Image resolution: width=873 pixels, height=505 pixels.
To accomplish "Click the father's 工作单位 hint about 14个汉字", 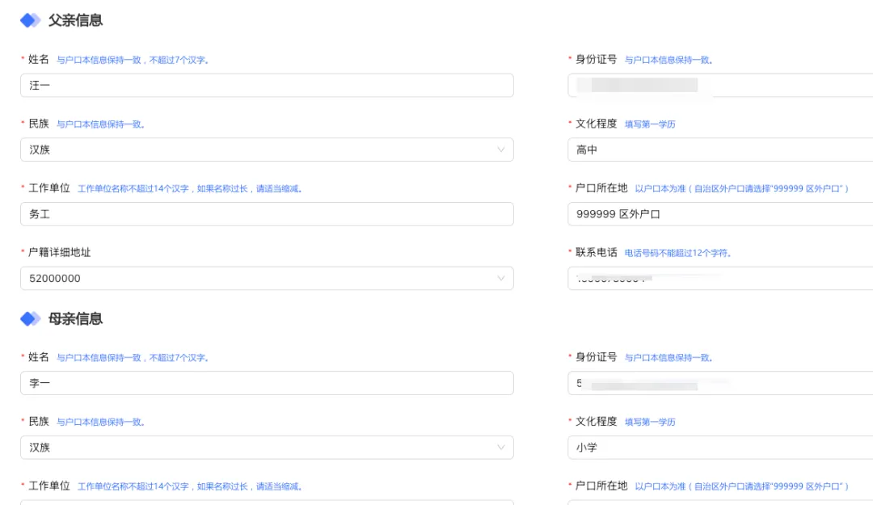I will [x=189, y=189].
